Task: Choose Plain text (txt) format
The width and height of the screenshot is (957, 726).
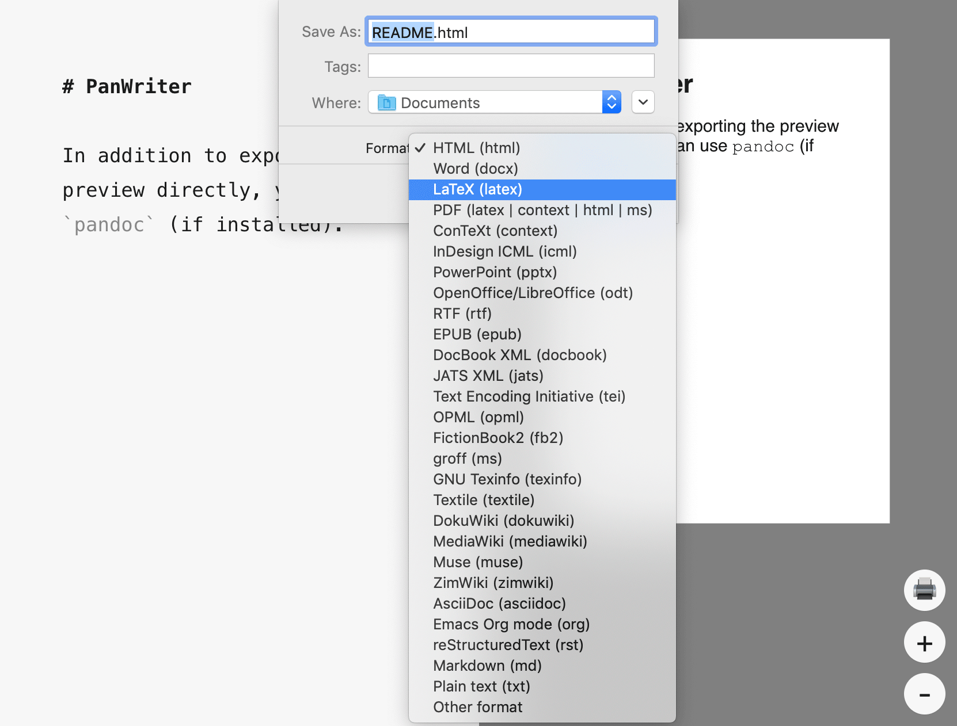Action: 542,686
